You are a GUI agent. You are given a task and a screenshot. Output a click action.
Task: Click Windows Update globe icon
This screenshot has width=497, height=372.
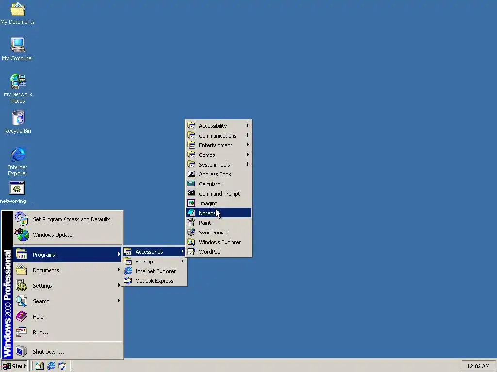[x=21, y=235]
